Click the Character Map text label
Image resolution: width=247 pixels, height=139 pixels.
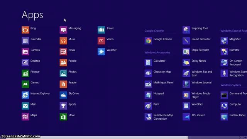point(162,72)
